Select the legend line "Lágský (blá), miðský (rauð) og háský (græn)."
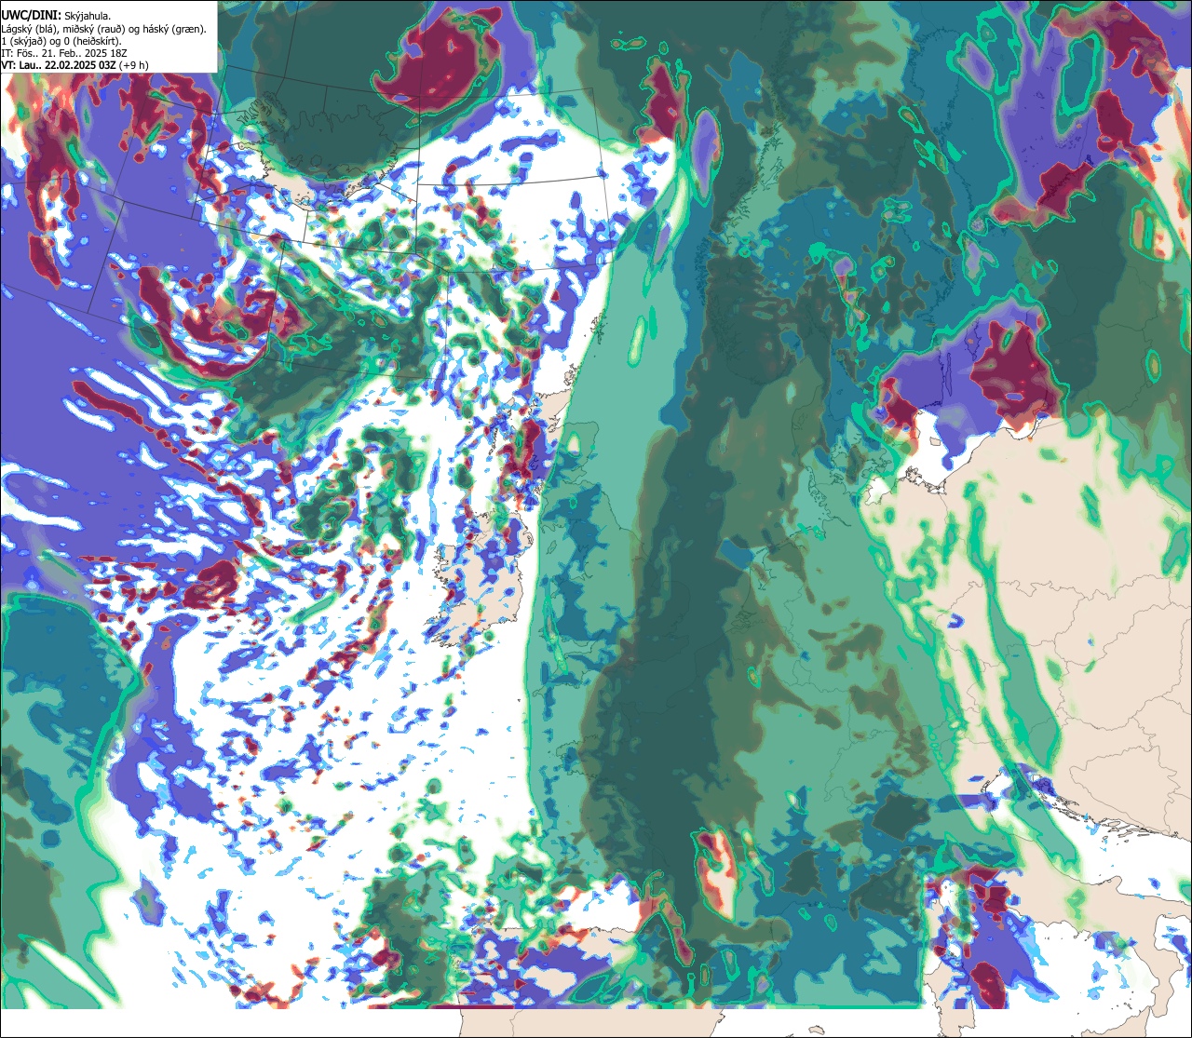Image resolution: width=1192 pixels, height=1038 pixels. click(x=103, y=29)
